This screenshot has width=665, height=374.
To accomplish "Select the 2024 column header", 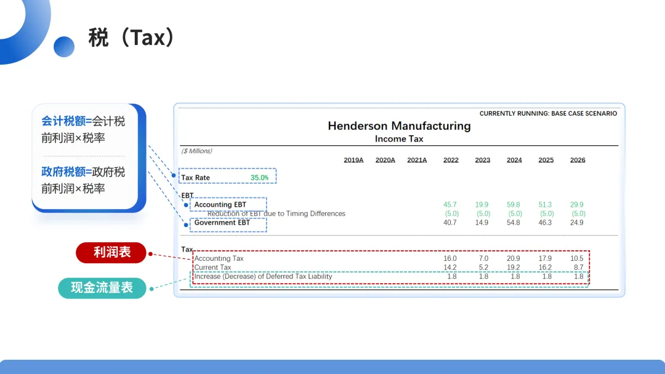I will 514,160.
